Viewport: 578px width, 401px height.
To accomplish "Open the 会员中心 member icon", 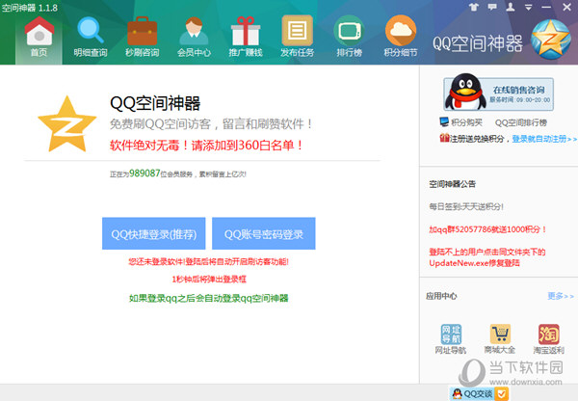I will tap(194, 37).
